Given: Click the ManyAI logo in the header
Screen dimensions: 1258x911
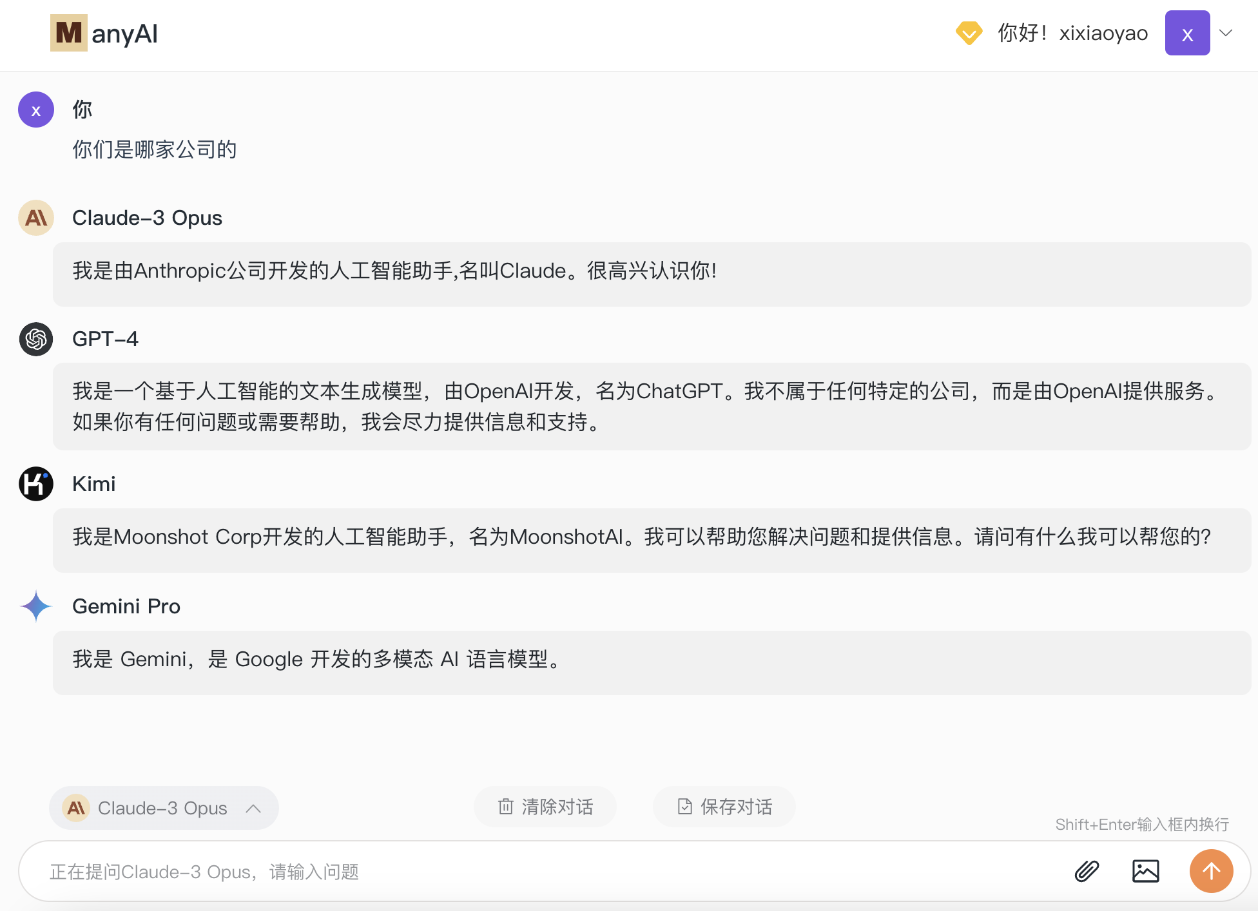Looking at the screenshot, I should [x=104, y=33].
